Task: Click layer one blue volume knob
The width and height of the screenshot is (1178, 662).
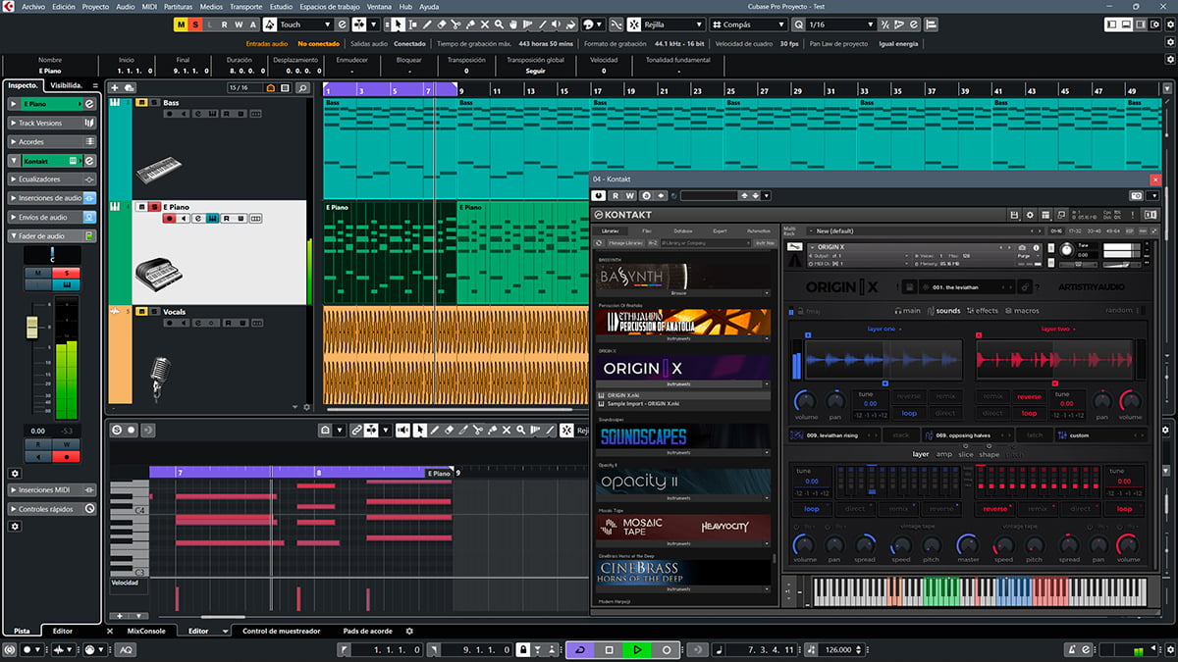Action: point(805,400)
